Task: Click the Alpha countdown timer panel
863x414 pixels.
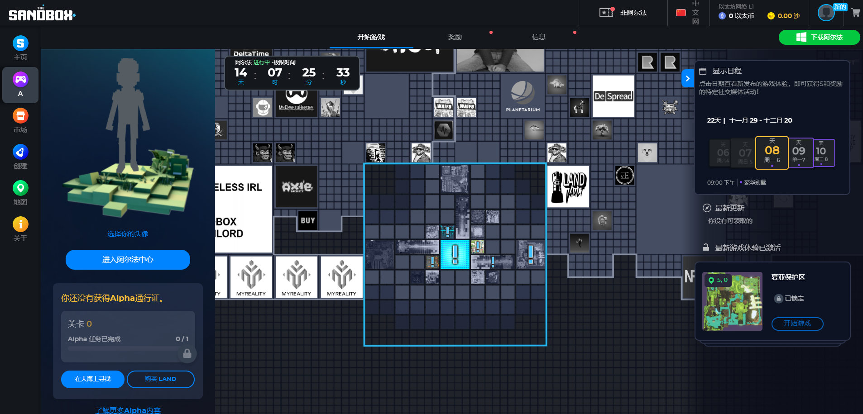Action: (292, 73)
